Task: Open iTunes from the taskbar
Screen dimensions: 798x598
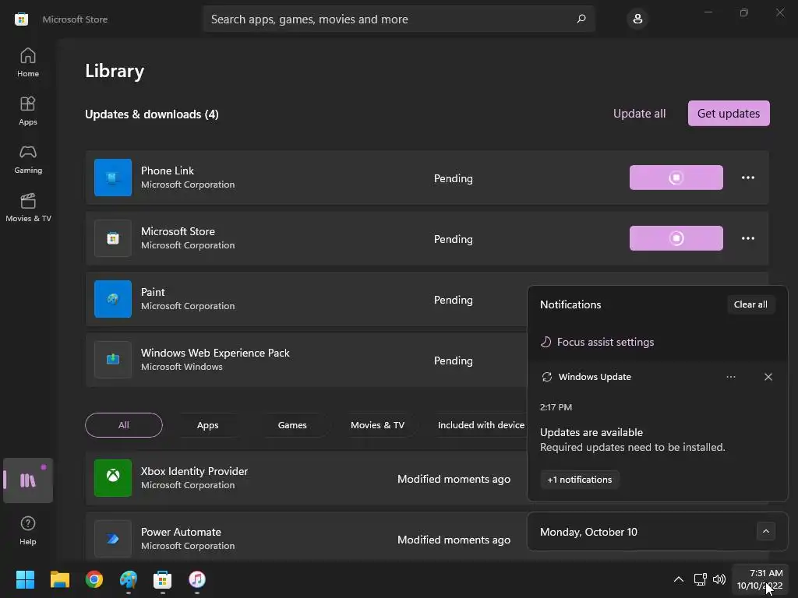Action: coord(197,579)
